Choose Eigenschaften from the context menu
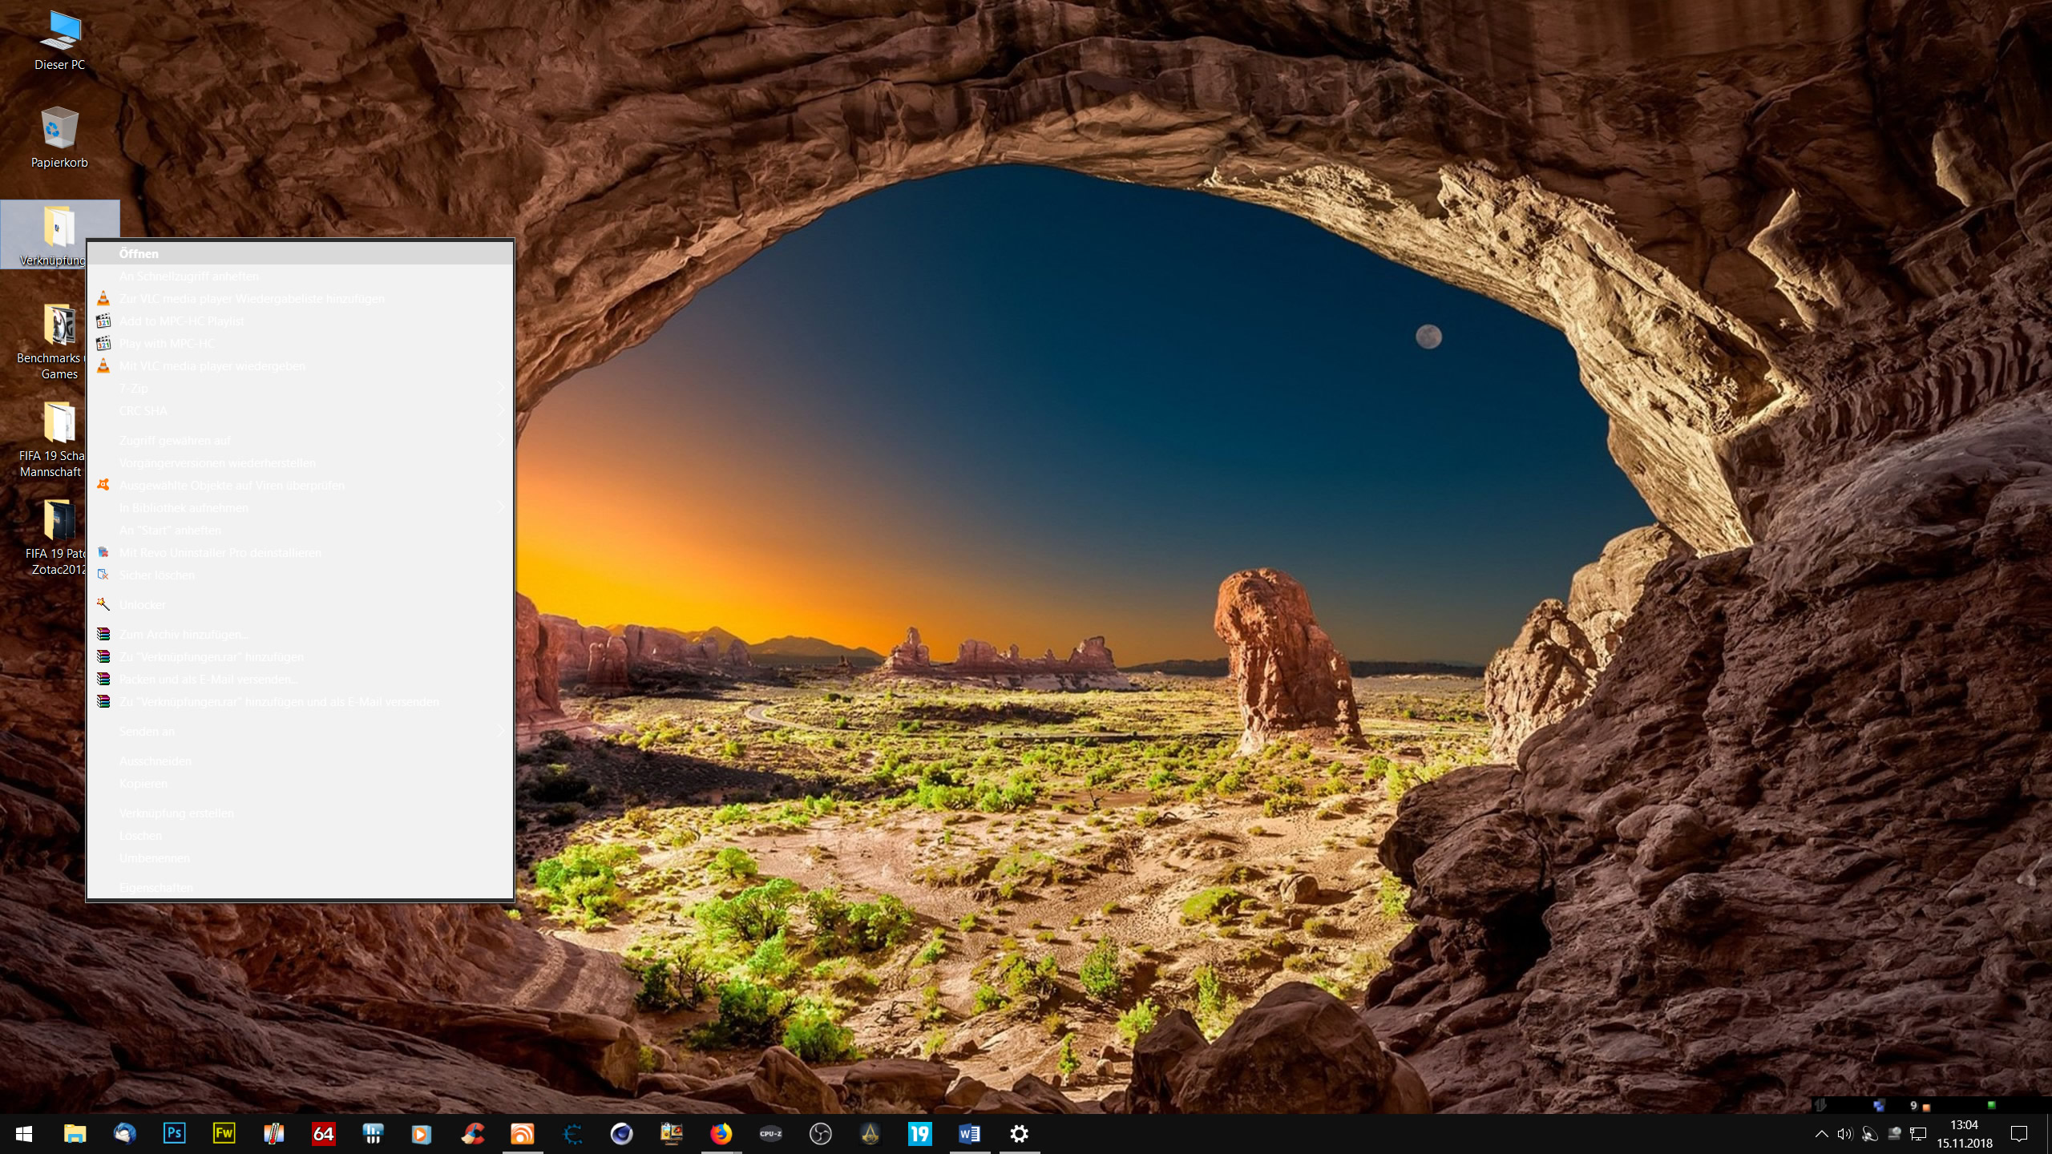This screenshot has width=2052, height=1154. (x=156, y=888)
